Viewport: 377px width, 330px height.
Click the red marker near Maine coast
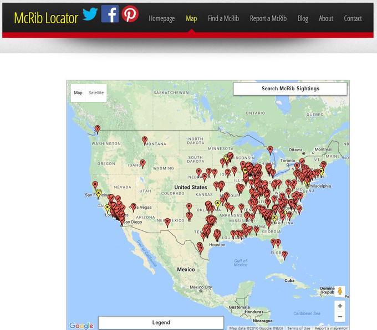(324, 166)
